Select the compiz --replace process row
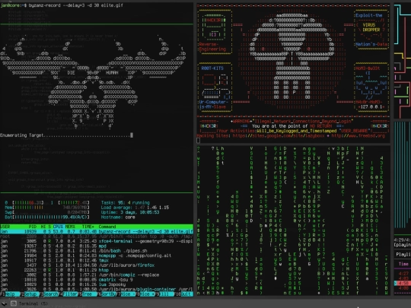Screen dimensions: 411x308 pyautogui.click(x=97, y=275)
